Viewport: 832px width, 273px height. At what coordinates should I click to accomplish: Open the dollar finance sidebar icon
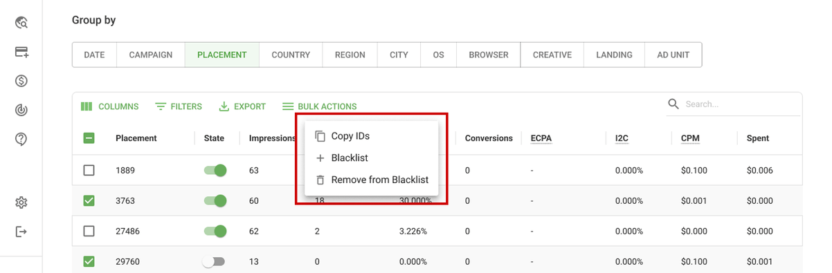pyautogui.click(x=21, y=81)
